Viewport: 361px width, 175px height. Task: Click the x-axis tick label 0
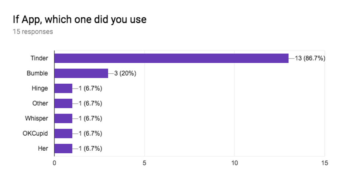(x=55, y=162)
